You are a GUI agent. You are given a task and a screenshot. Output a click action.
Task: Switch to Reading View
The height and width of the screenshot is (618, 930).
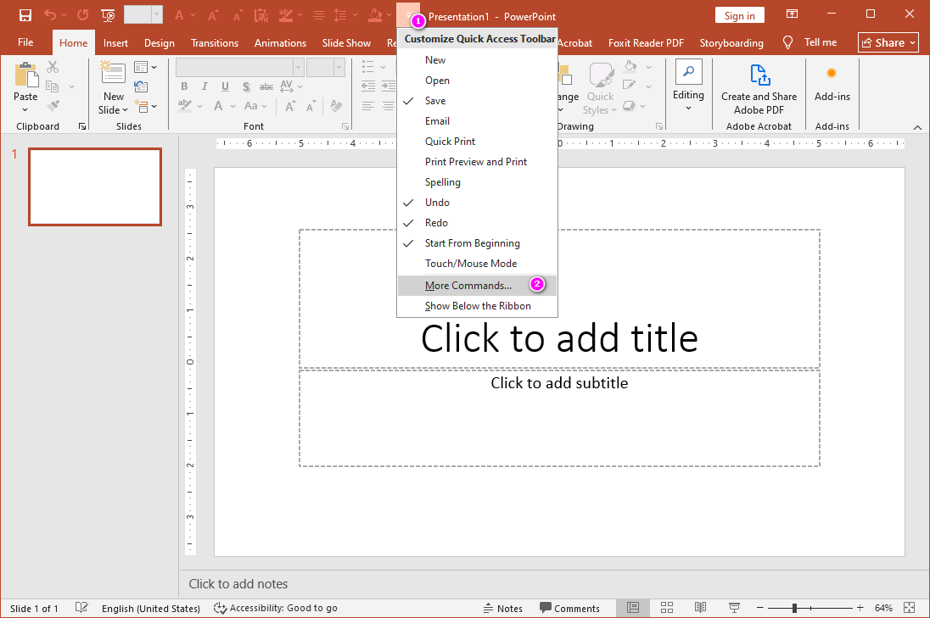[x=700, y=608]
